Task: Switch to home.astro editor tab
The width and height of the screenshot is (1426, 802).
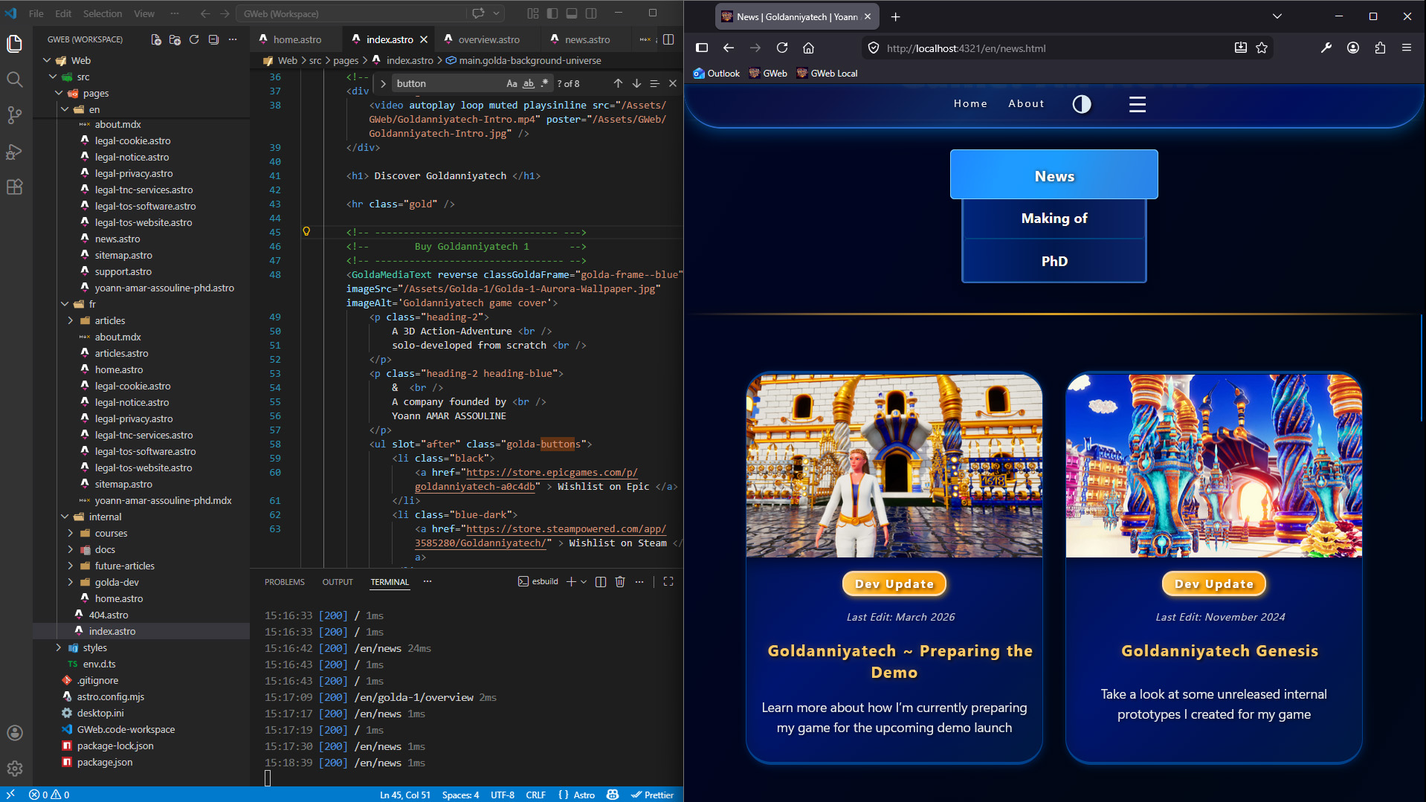Action: point(297,39)
